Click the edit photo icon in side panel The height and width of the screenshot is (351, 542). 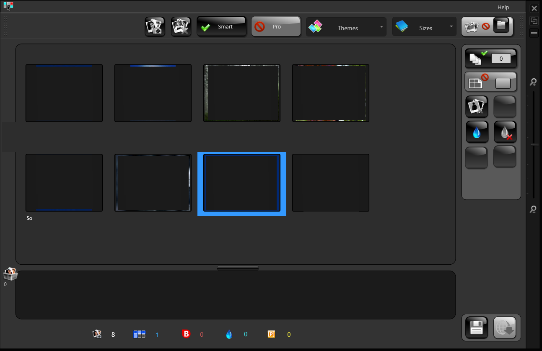point(477,106)
